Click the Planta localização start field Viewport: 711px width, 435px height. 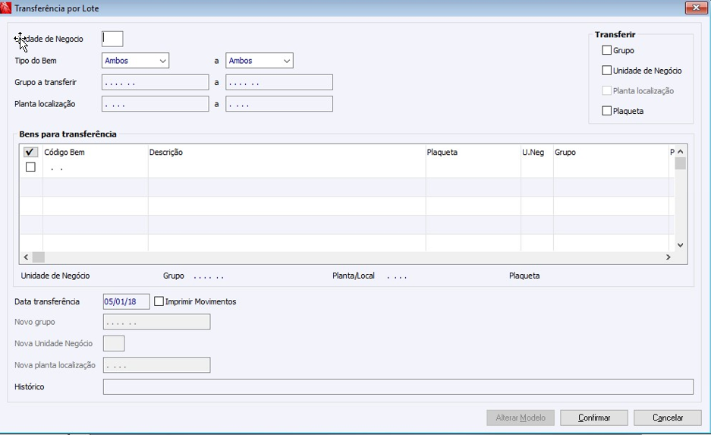pyautogui.click(x=155, y=104)
